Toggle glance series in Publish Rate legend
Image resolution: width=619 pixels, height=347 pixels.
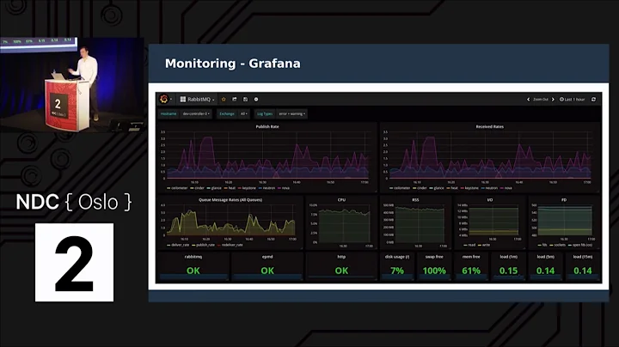click(x=214, y=188)
